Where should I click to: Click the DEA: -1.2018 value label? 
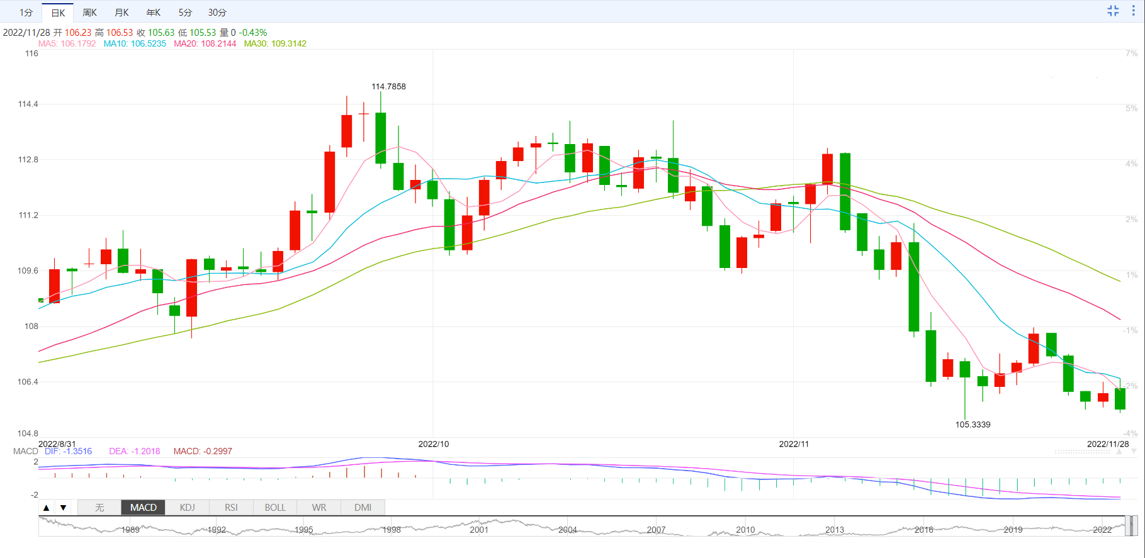coord(135,451)
